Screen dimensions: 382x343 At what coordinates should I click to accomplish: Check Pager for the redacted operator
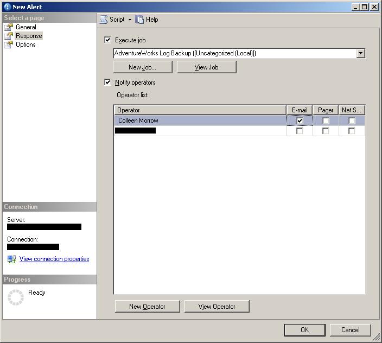[x=326, y=131]
